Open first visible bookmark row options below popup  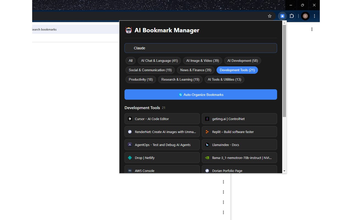click(223, 182)
